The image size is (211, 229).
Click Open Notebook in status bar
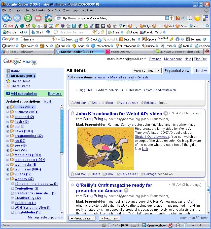(x=155, y=225)
